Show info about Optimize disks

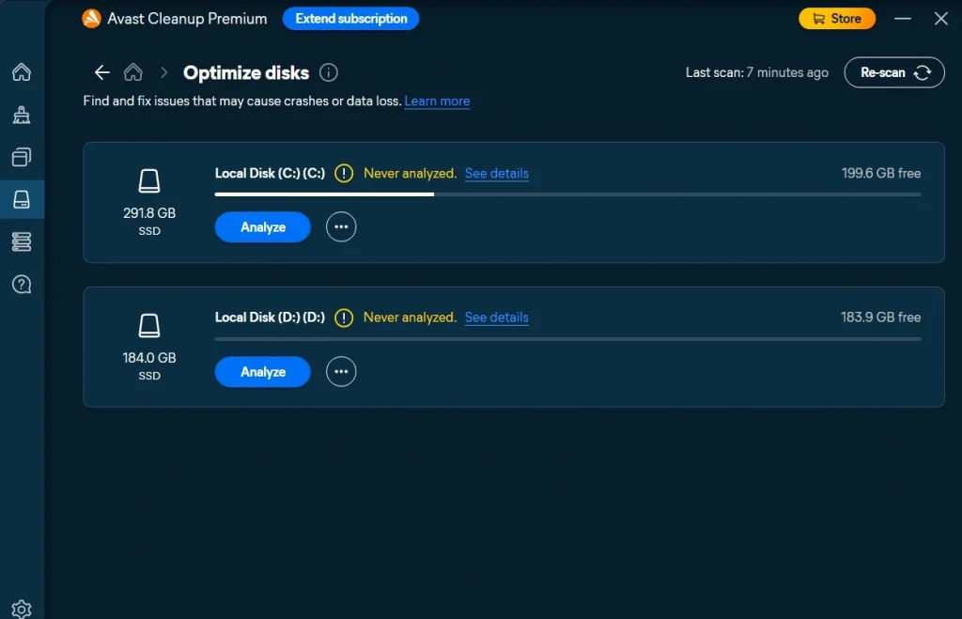click(328, 72)
